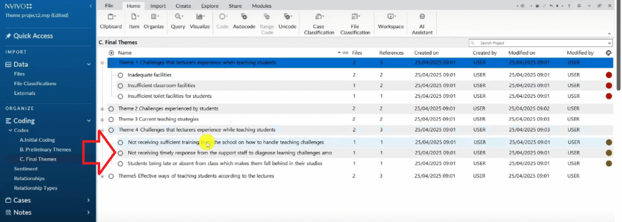This screenshot has height=222, width=622.
Task: Click the Code ribbon button
Action: click(x=222, y=21)
